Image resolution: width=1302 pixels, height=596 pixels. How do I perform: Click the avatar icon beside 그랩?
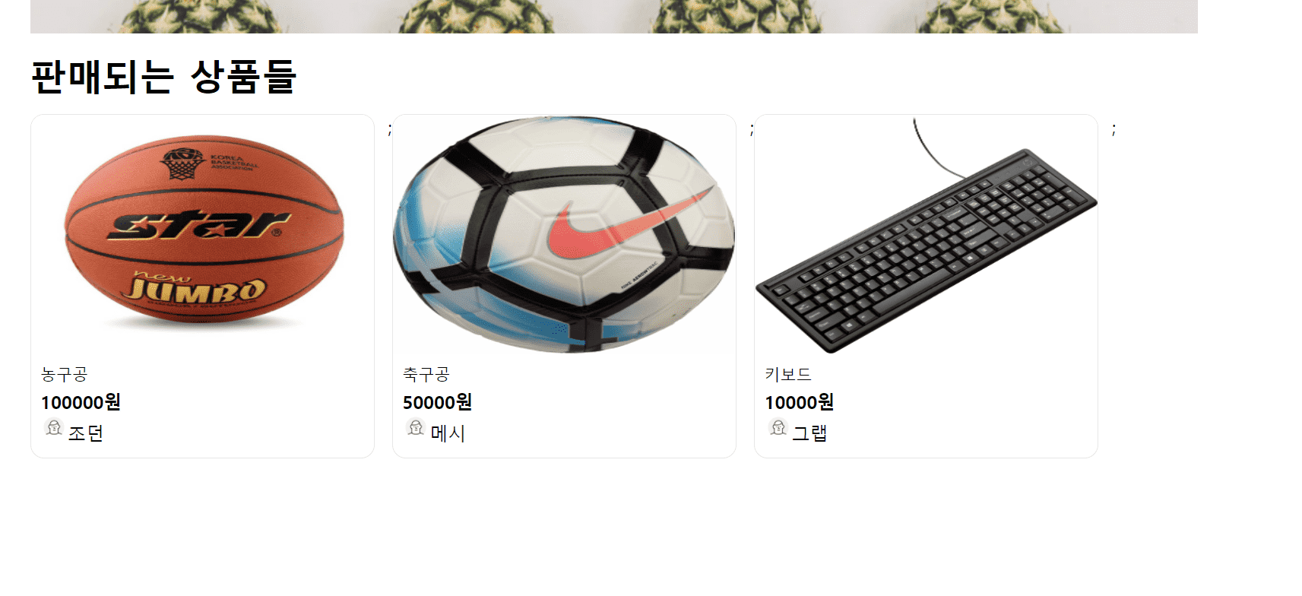[778, 427]
